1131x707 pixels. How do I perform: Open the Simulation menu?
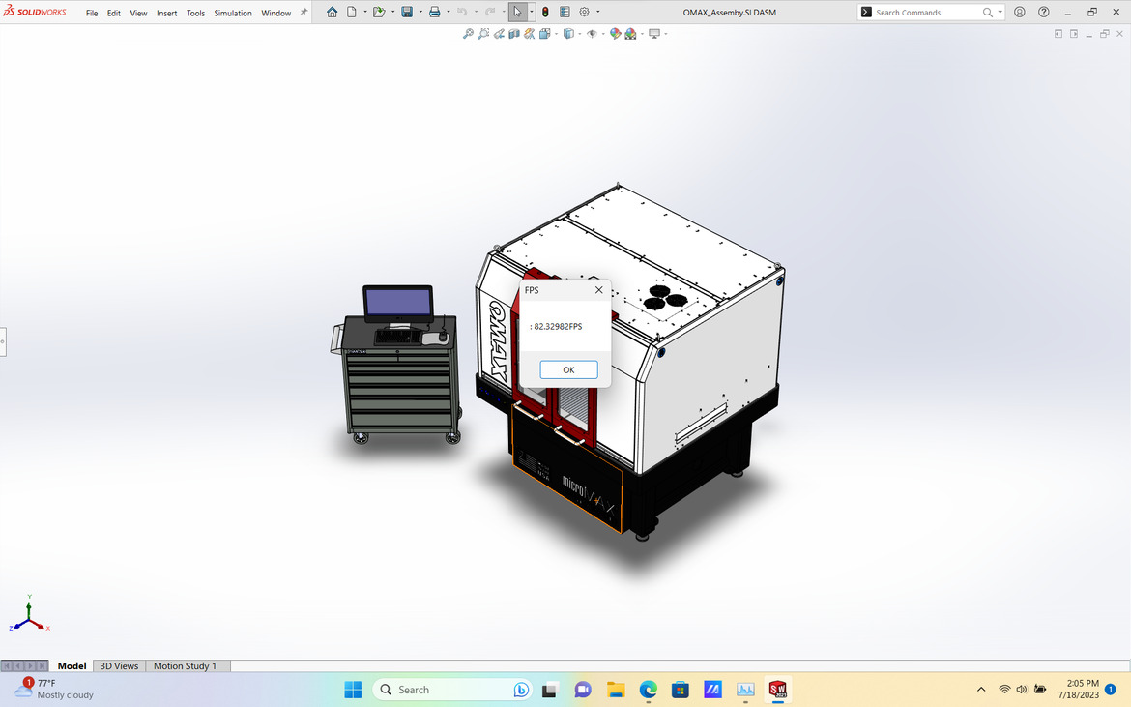(x=233, y=13)
